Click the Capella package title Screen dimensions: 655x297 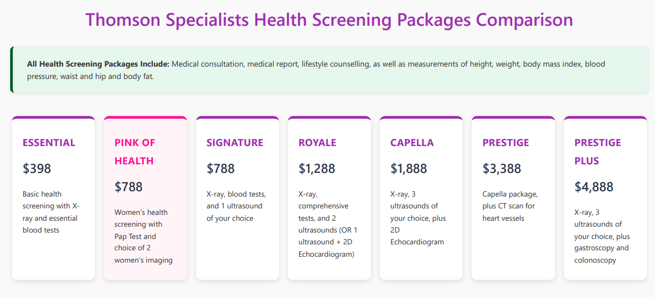(412, 142)
